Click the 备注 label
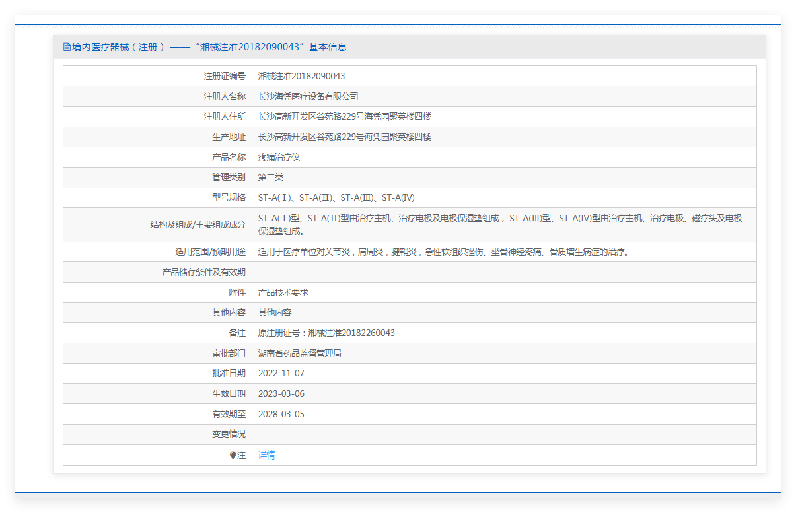The image size is (796, 513). point(237,333)
